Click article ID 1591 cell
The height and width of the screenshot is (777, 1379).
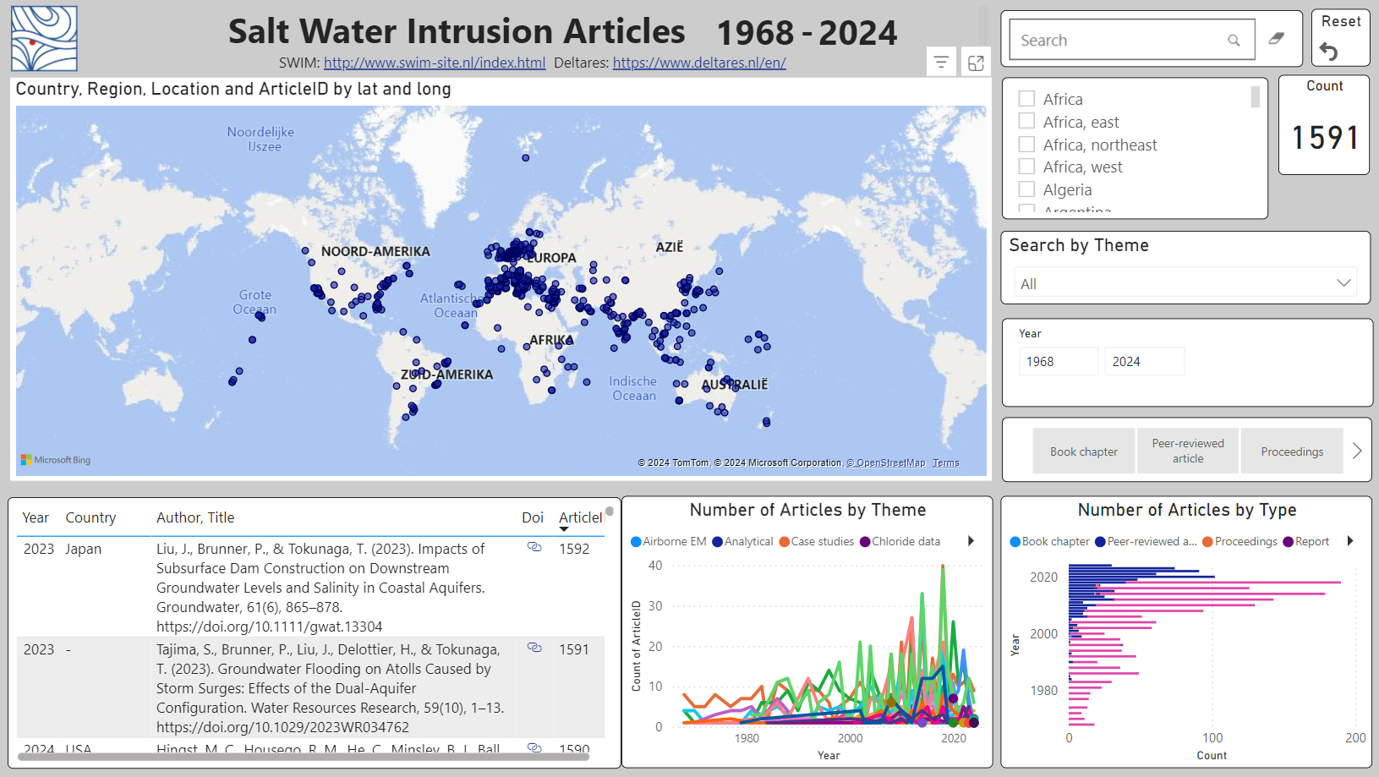(574, 649)
